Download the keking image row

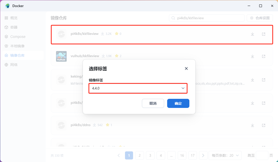(252, 80)
